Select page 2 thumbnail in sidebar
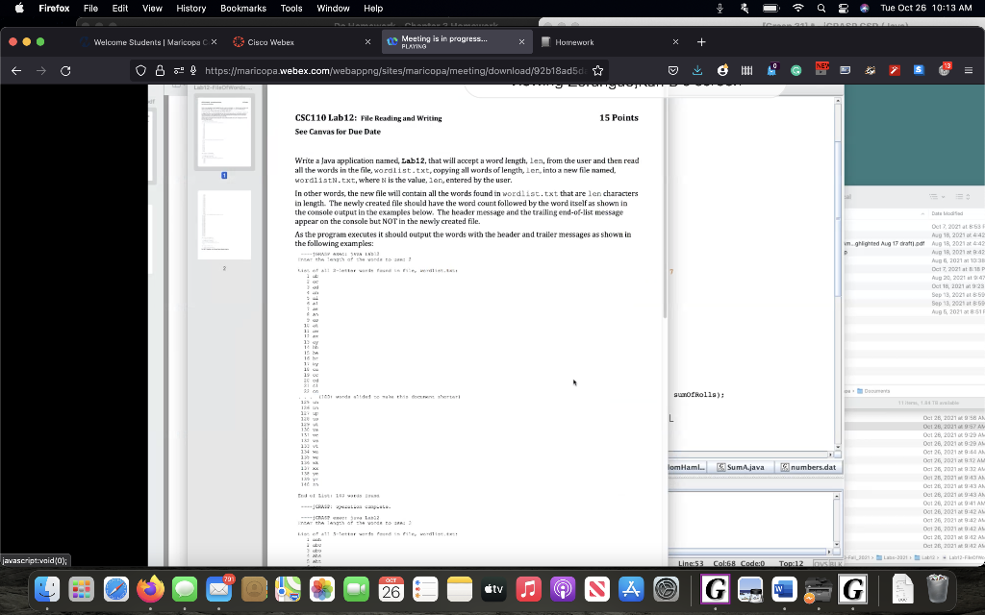Viewport: 985px width, 615px height. 224,225
